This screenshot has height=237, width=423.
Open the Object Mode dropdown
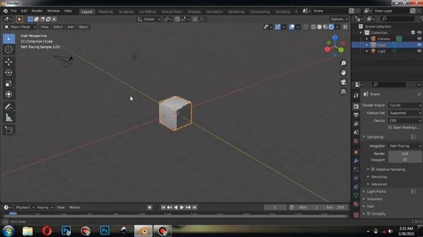click(20, 27)
